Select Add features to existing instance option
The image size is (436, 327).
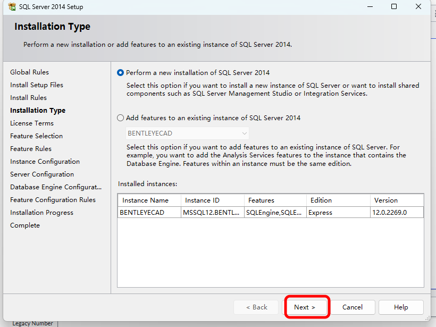[121, 118]
